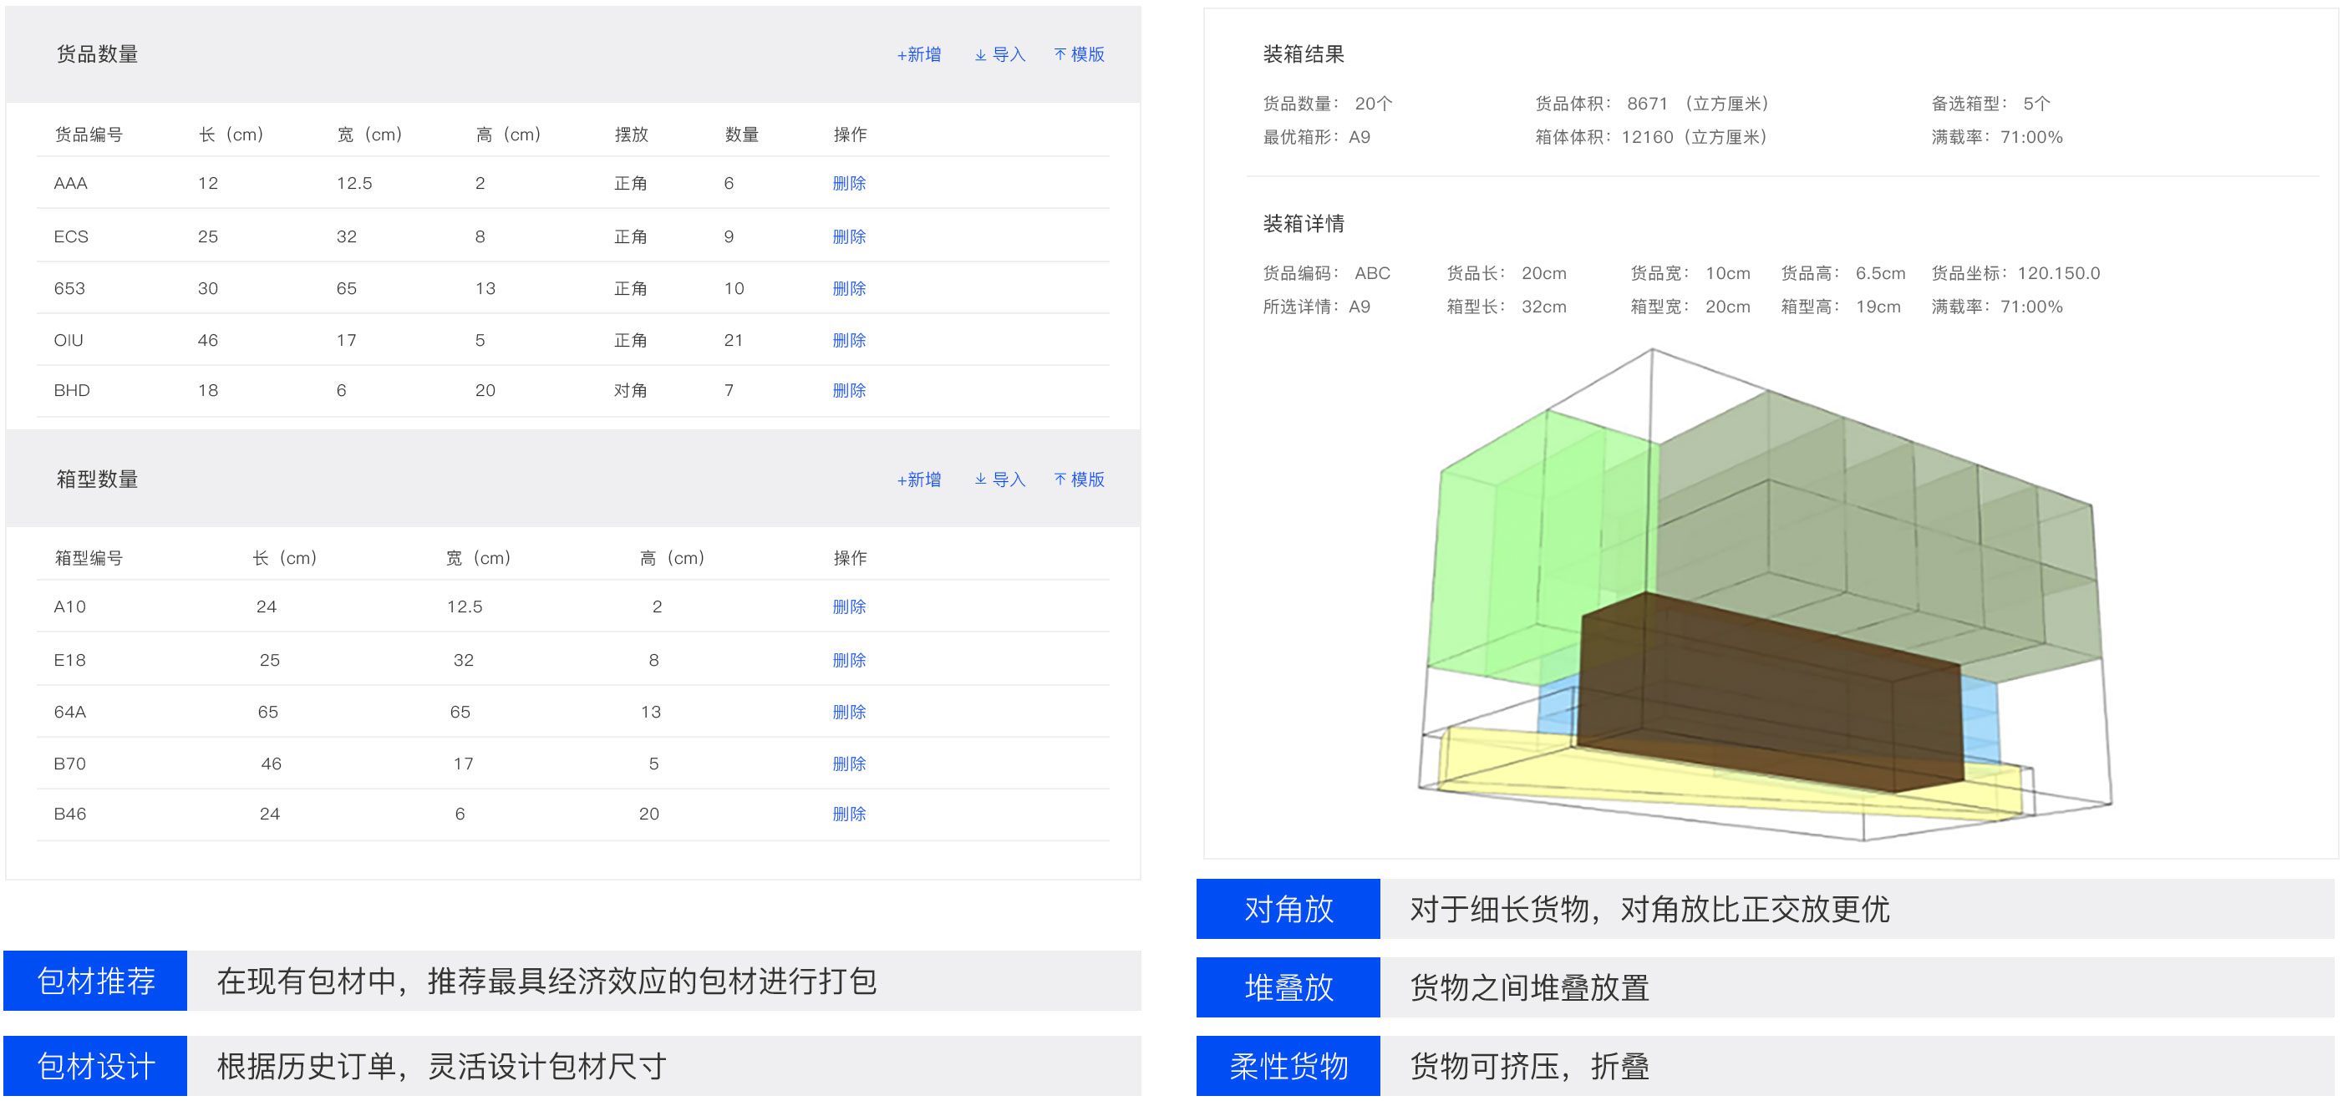Click +新增 in the 货品数量 header

918,54
